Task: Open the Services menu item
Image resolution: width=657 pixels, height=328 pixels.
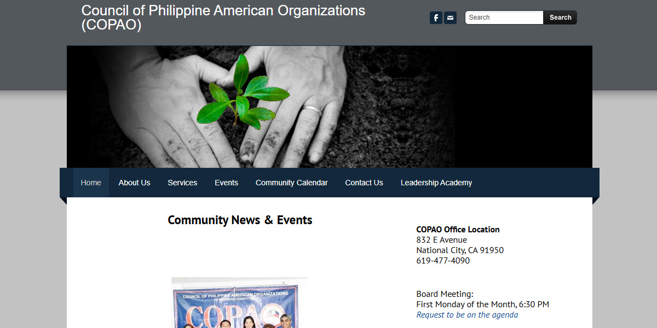Action: click(x=182, y=183)
